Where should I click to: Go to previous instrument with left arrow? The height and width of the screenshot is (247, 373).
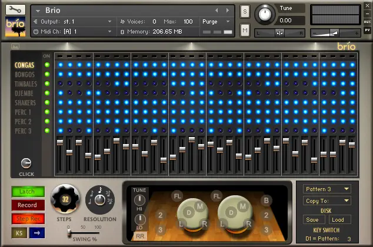(x=217, y=10)
